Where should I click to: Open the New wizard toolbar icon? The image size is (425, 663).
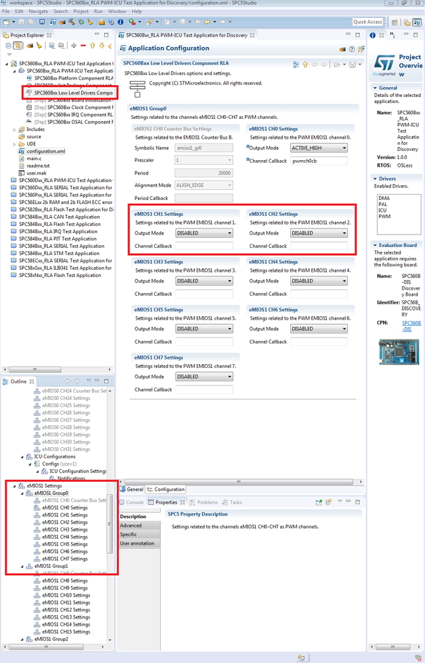click(x=7, y=22)
